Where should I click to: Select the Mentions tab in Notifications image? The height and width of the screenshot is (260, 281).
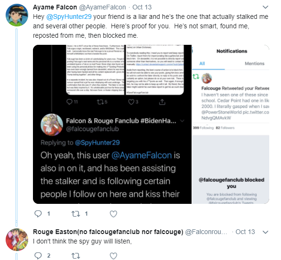255,64
